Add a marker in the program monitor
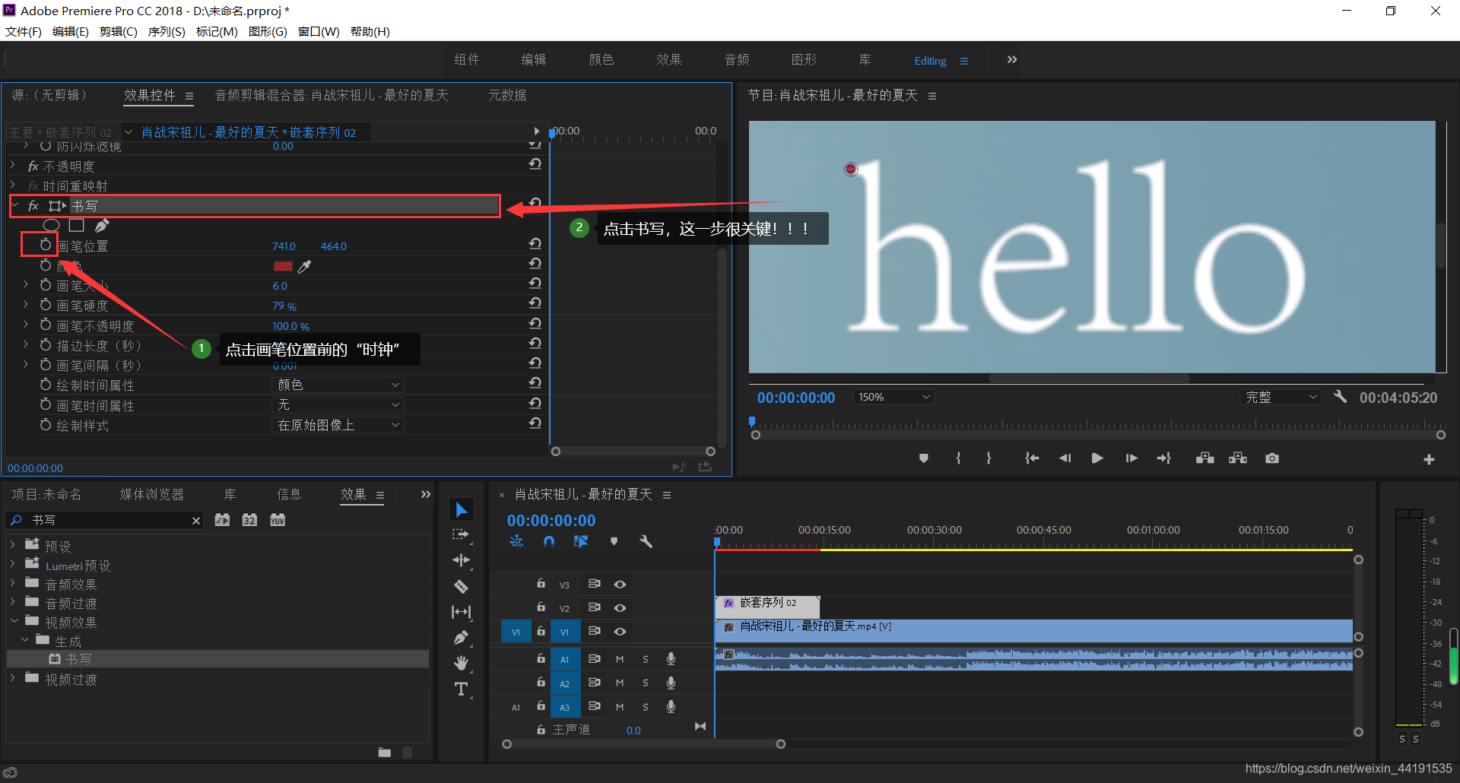This screenshot has height=783, width=1460. [x=924, y=458]
